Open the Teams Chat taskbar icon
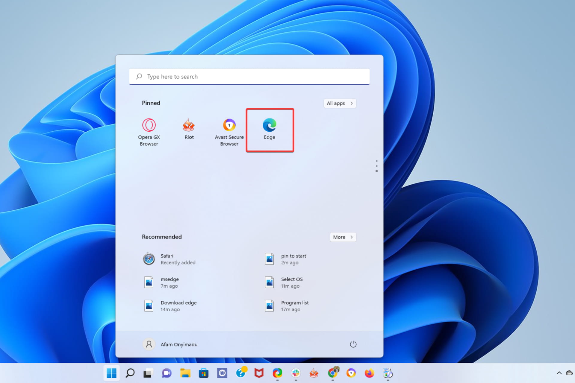575x383 pixels. coord(167,373)
